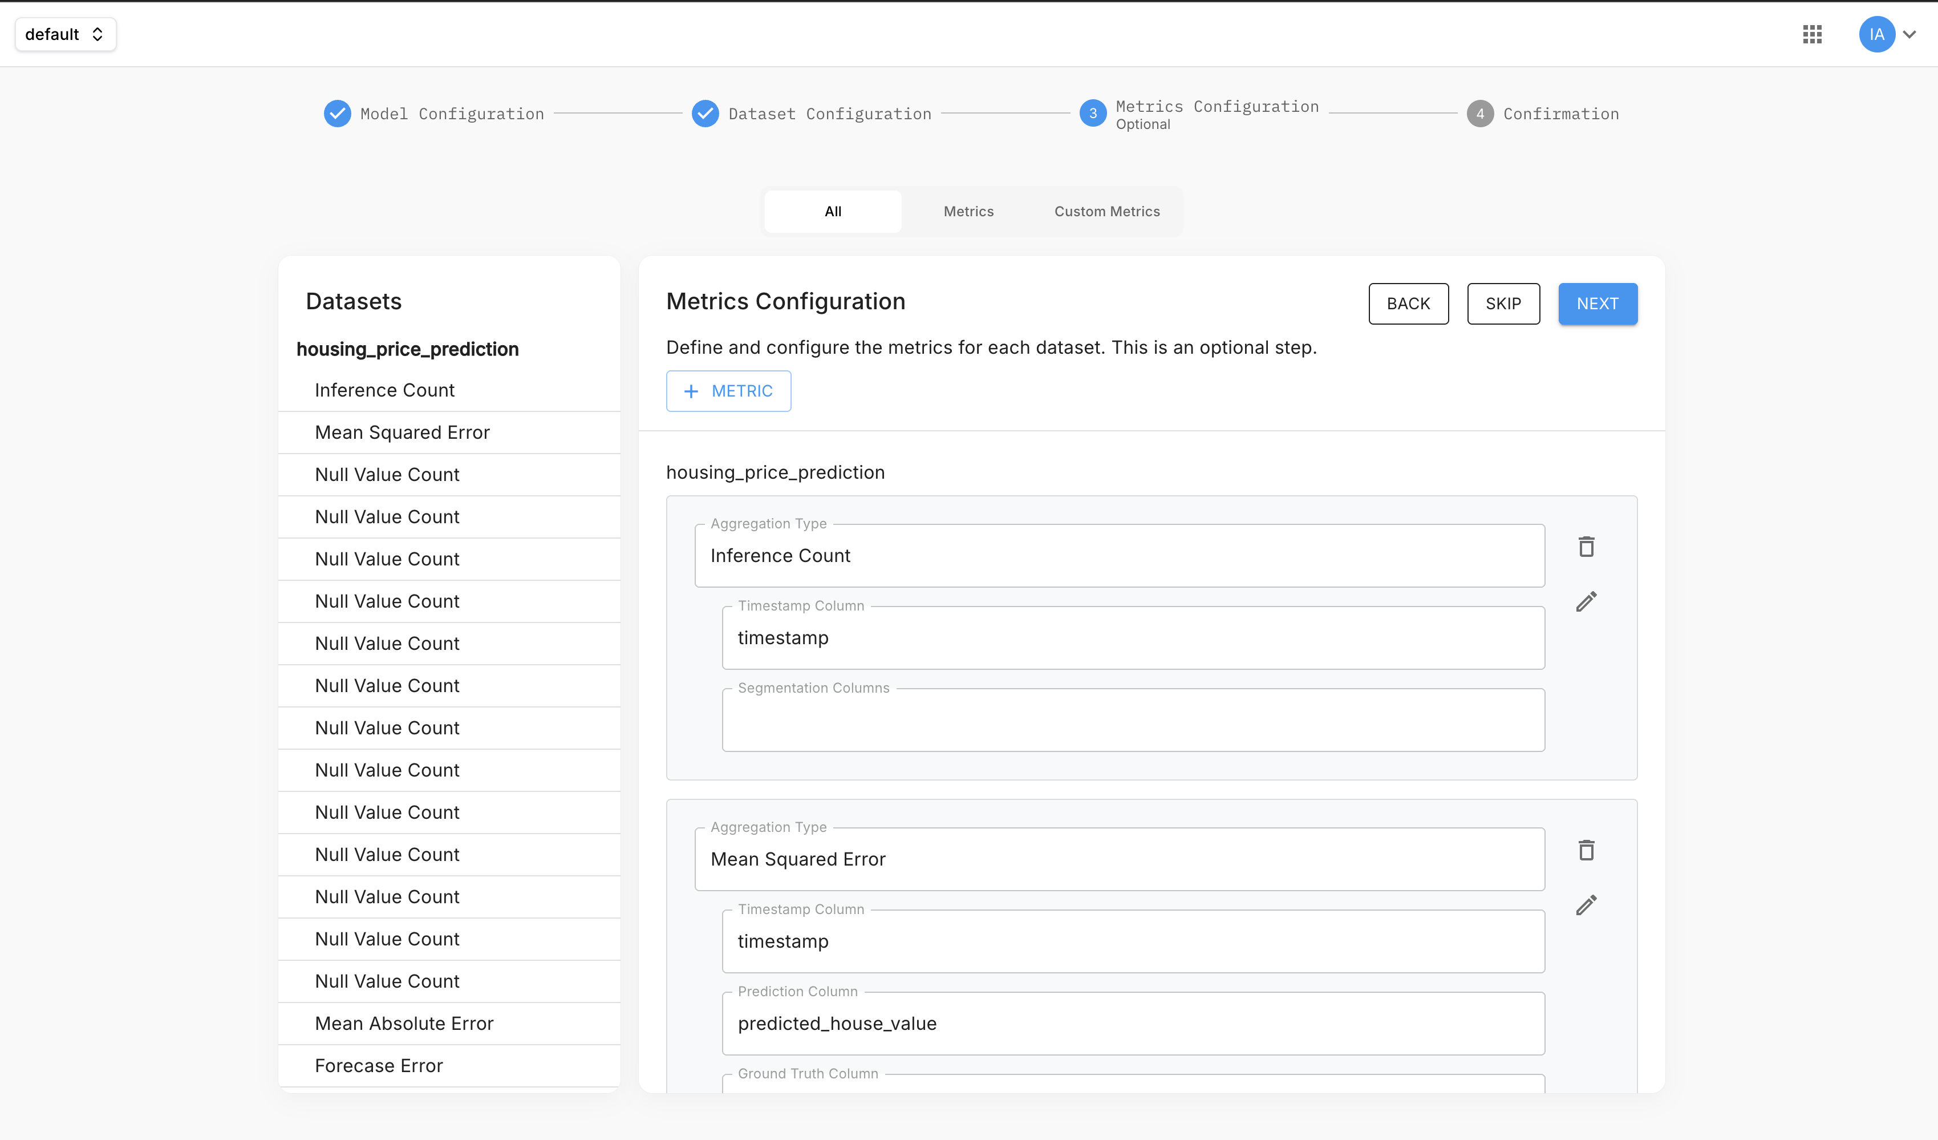
Task: Click housing_price_prediction dataset heading in sidebar
Action: (x=408, y=349)
